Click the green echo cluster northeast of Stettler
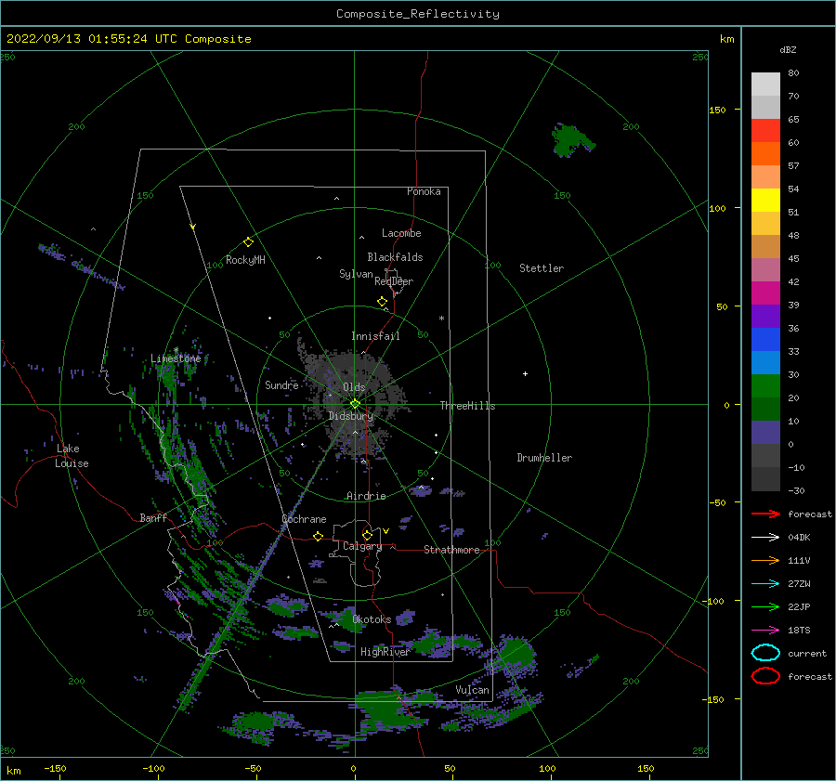The width and height of the screenshot is (836, 781). pyautogui.click(x=571, y=139)
